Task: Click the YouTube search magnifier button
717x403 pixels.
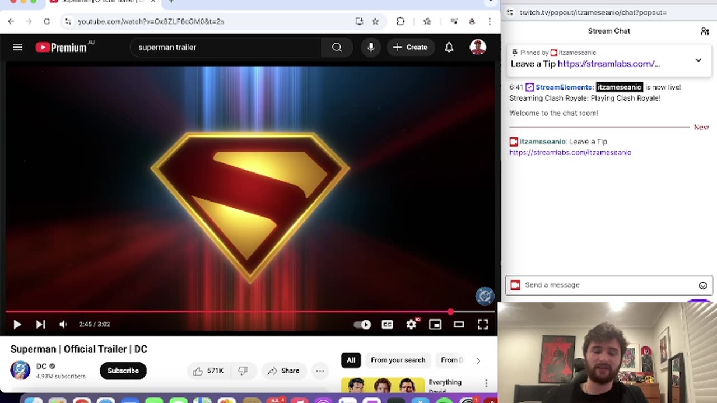Action: pyautogui.click(x=337, y=48)
